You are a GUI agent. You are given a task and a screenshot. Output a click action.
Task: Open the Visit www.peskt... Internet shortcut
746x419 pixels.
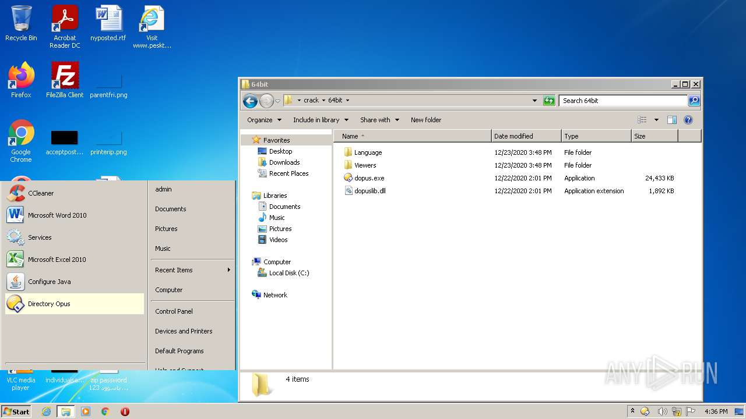coord(152,27)
